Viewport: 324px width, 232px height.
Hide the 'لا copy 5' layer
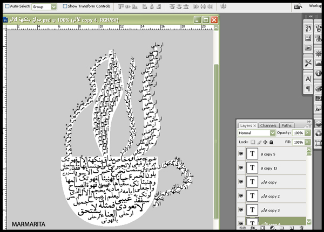pyautogui.click(x=241, y=154)
